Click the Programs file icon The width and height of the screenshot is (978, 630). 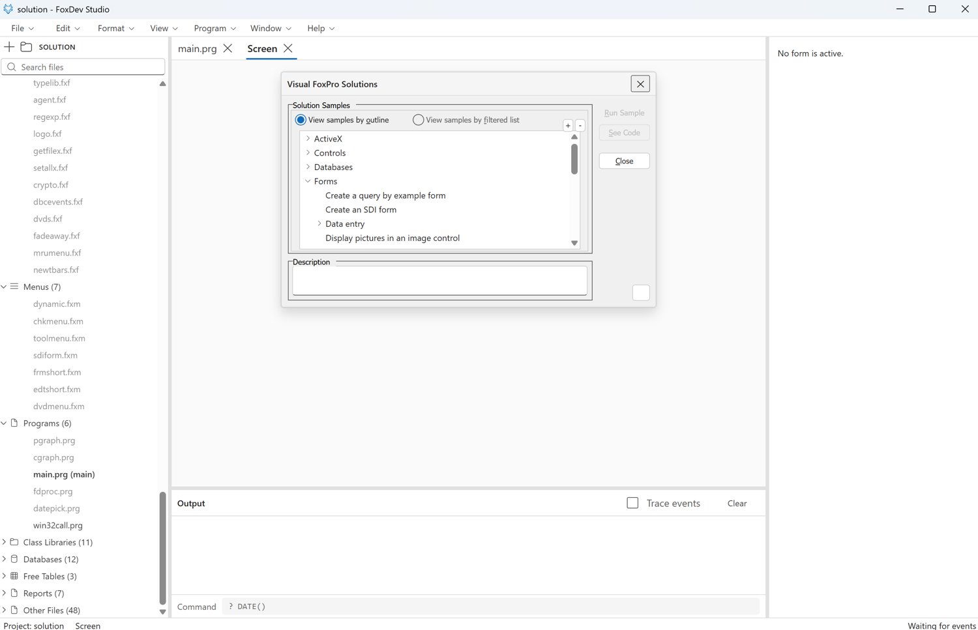(14, 423)
